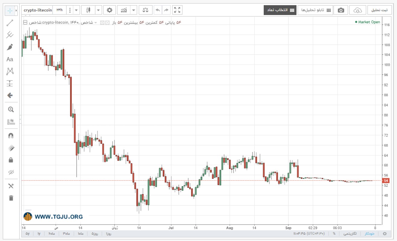Toggle lock all drawing tools
The height and width of the screenshot is (241, 397).
[x=11, y=160]
